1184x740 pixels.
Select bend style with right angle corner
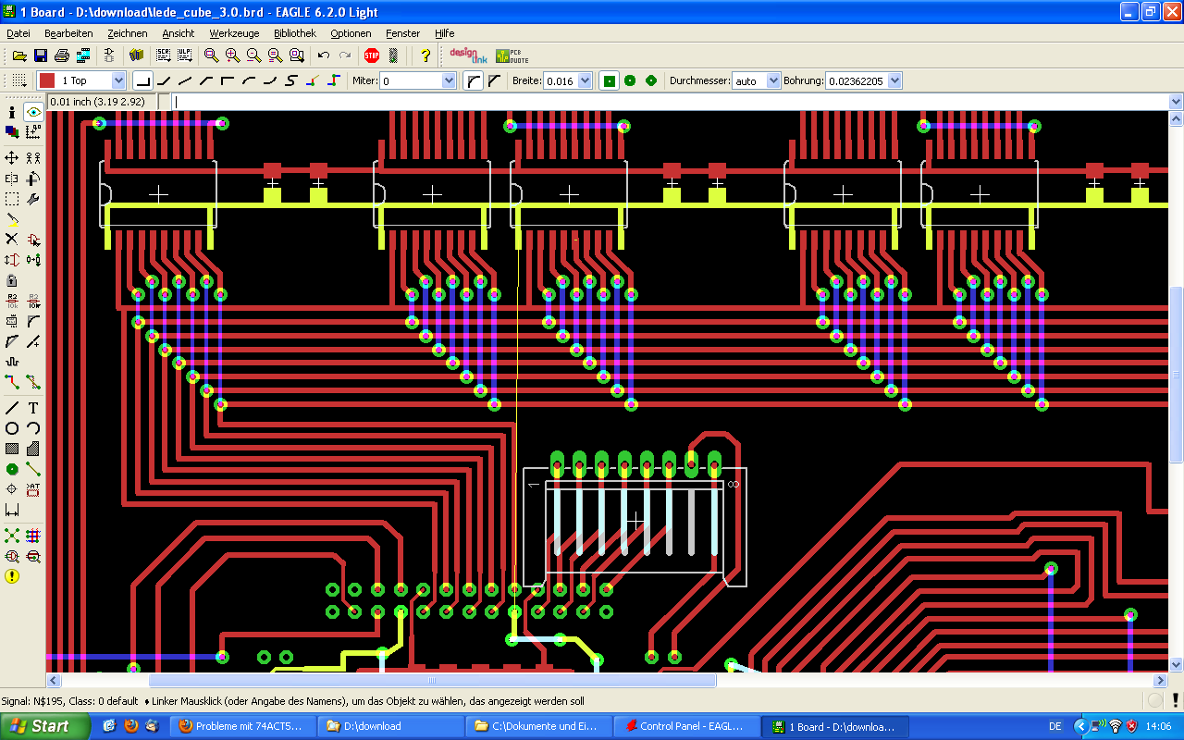pos(142,80)
